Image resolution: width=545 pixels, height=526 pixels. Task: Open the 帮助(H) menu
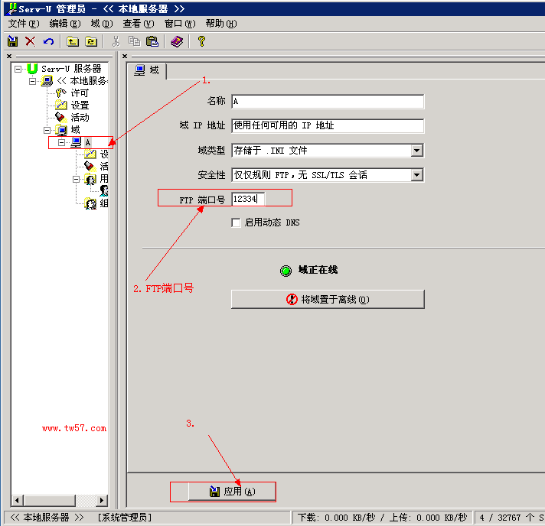click(x=220, y=24)
